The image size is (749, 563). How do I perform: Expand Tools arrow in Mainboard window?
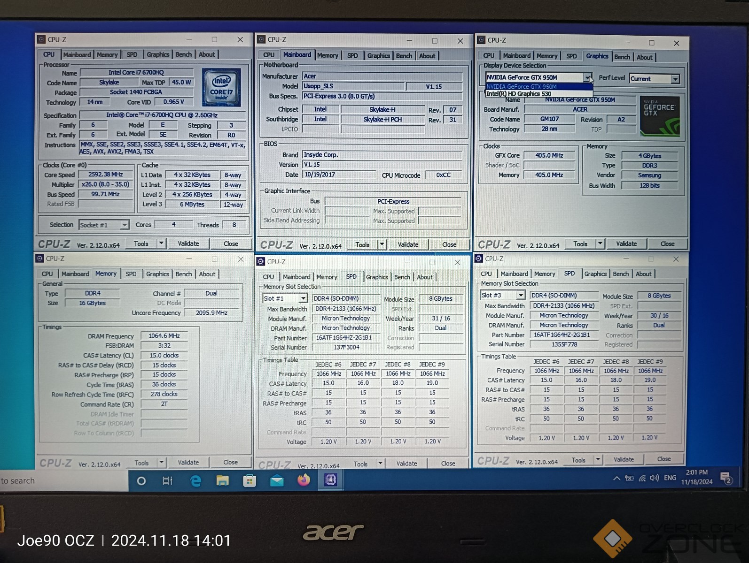tap(382, 244)
